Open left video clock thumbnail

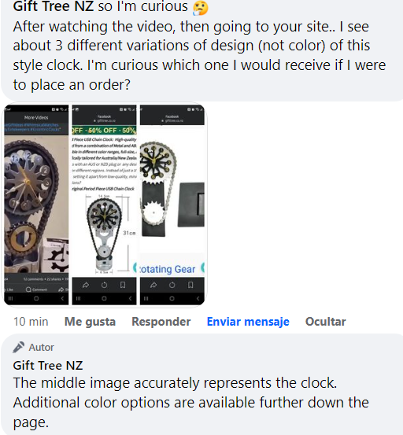click(x=36, y=205)
